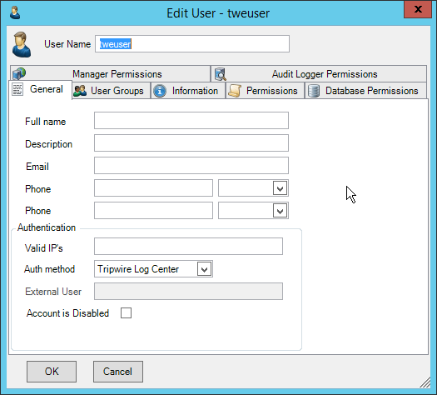Focus the Valid IP's text box

188,247
